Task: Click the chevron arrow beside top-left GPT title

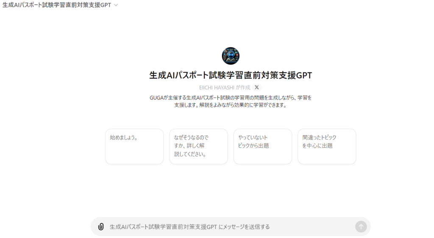Action: [116, 5]
